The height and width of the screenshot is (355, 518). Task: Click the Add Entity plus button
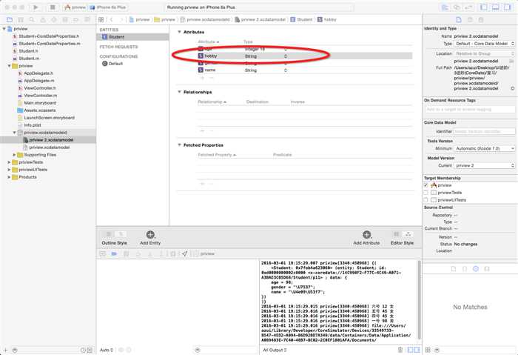tap(150, 235)
